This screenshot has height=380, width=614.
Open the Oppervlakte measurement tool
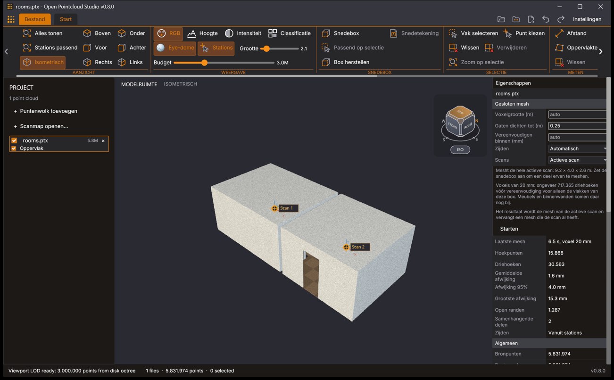pyautogui.click(x=576, y=48)
